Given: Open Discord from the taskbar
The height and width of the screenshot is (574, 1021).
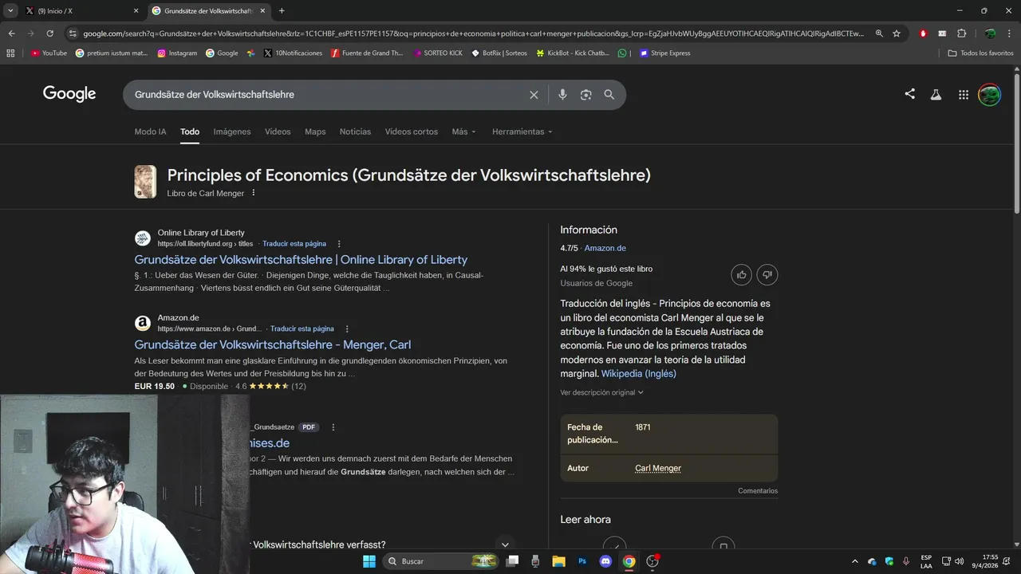Looking at the screenshot, I should (x=605, y=561).
